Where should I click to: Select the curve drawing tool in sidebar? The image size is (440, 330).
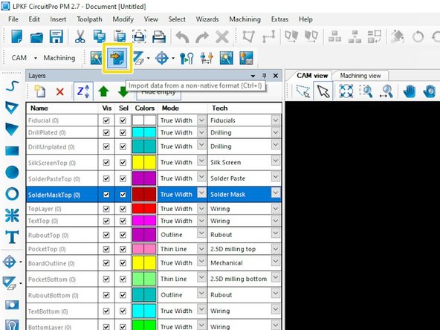(12, 86)
